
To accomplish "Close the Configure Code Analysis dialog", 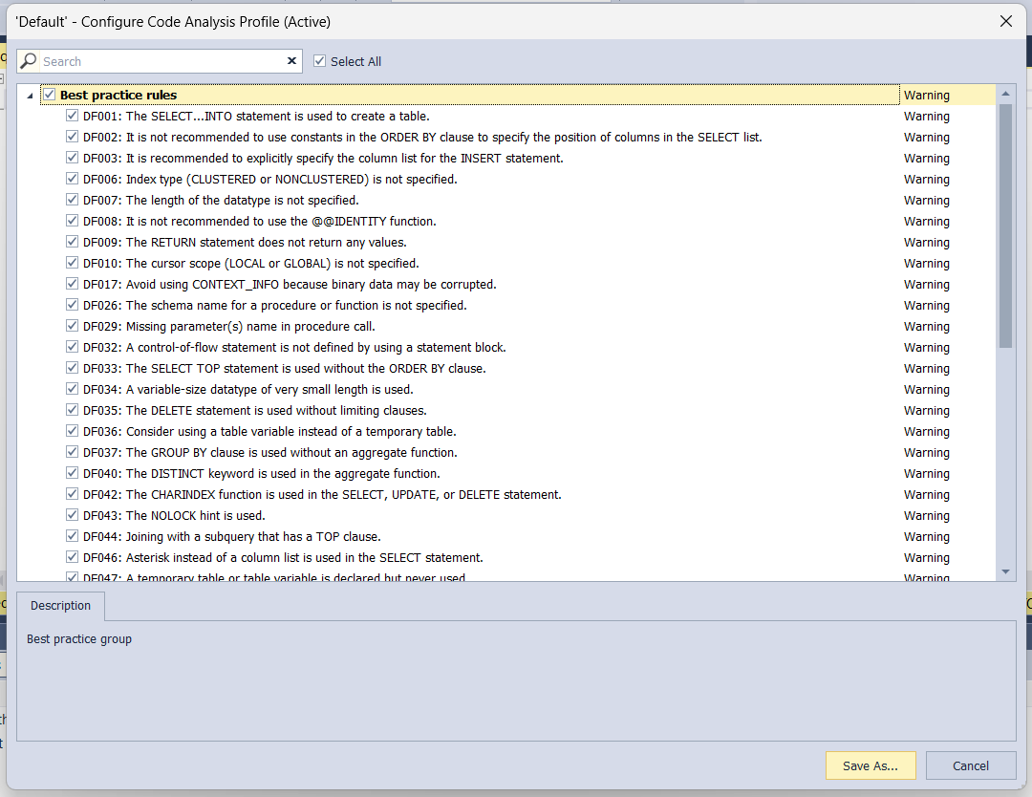I will click(1005, 21).
